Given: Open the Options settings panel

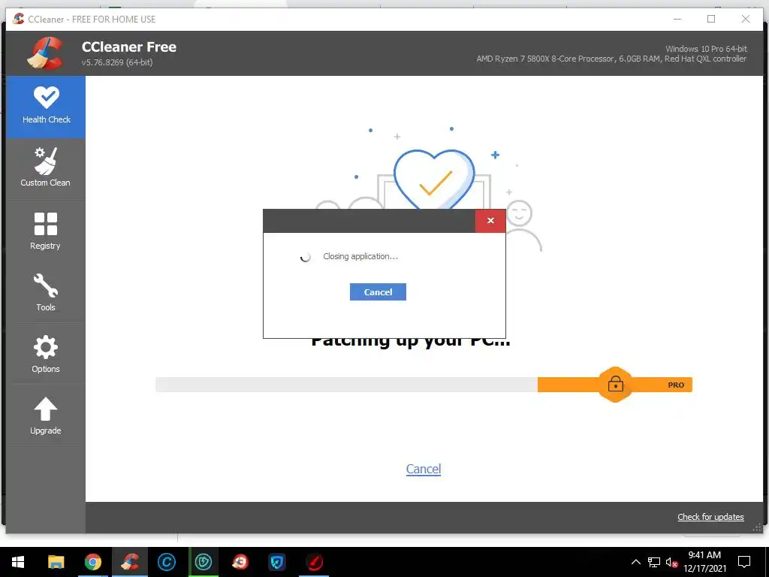Looking at the screenshot, I should [x=46, y=354].
